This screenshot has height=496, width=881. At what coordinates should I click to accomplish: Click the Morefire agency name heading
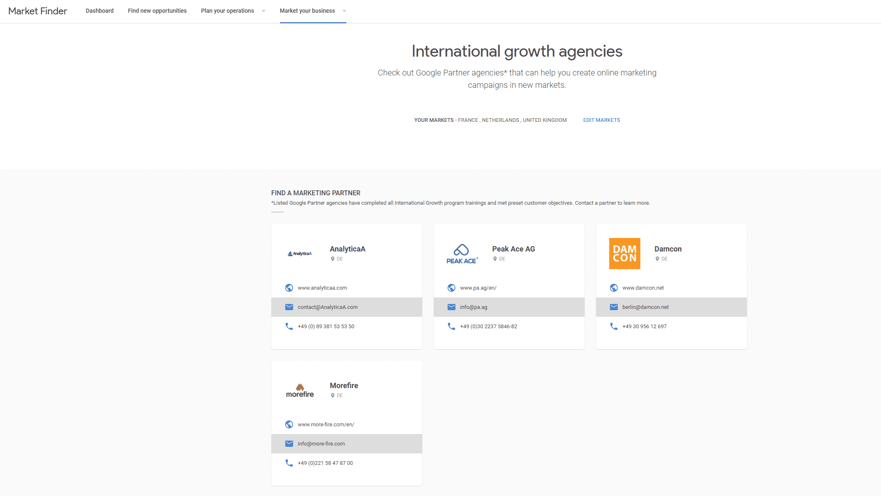344,386
